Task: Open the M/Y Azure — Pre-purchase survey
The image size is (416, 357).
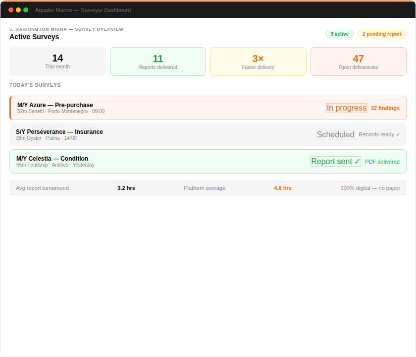Action: (x=208, y=108)
